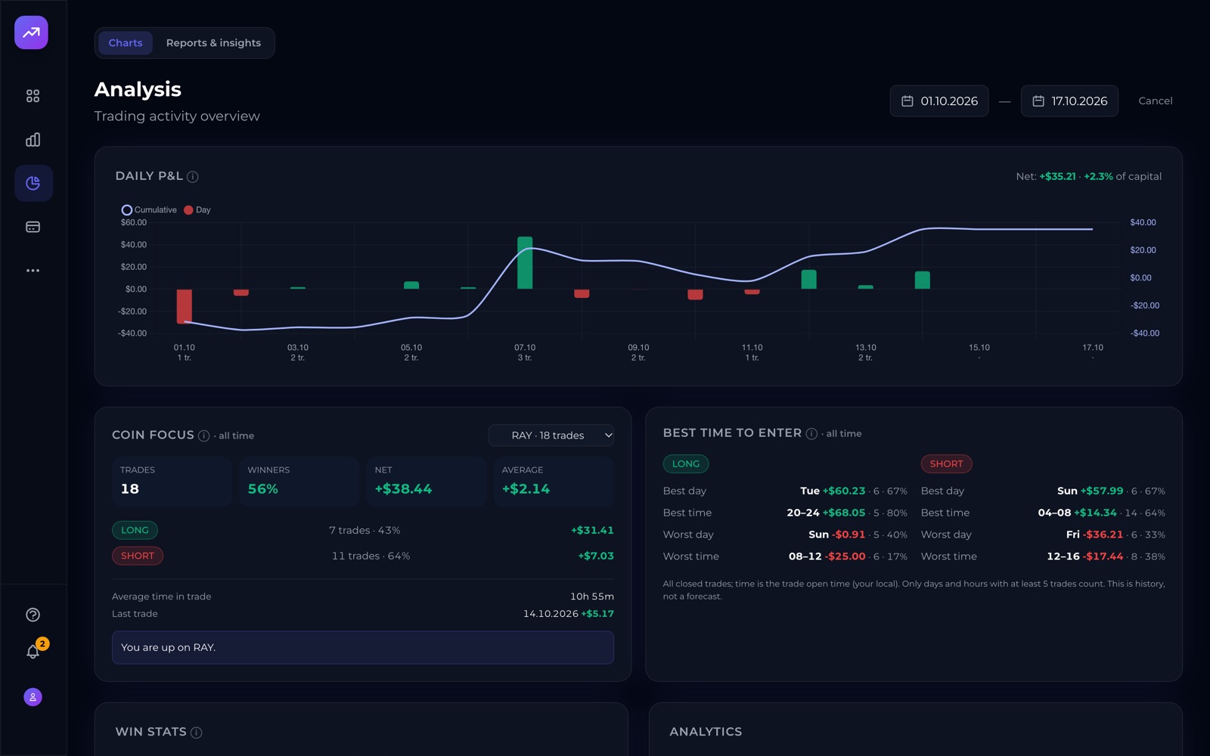Click the ANALYTICS panel heading

pos(706,732)
